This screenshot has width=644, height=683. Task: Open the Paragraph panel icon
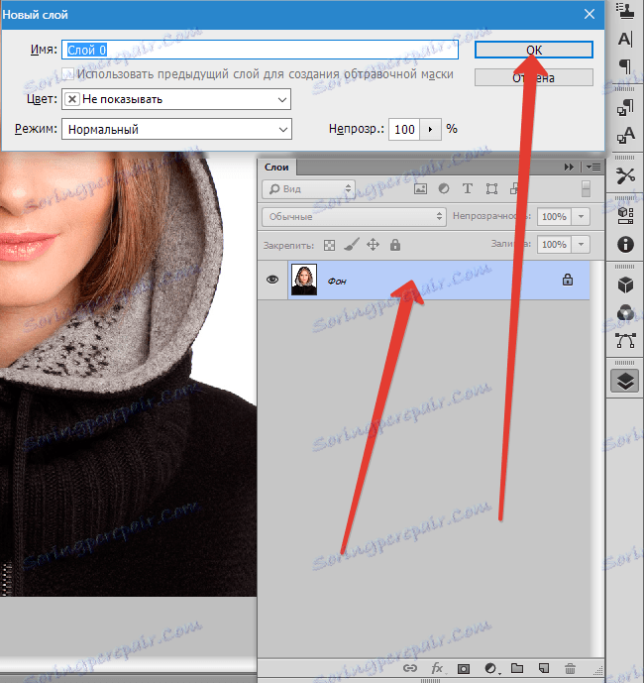point(626,66)
